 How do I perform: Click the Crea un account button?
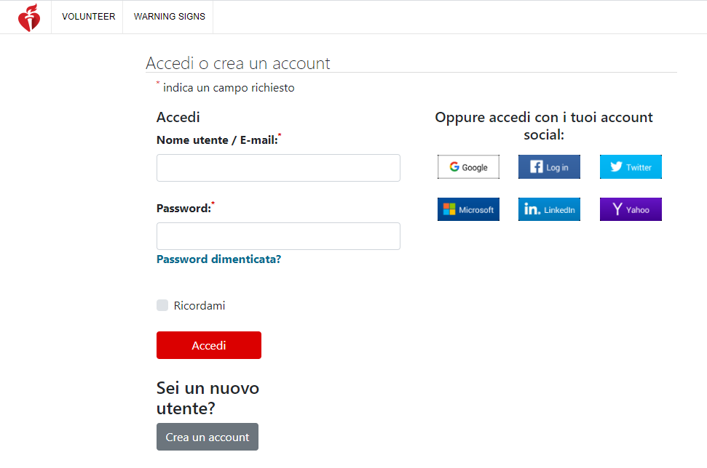(208, 437)
